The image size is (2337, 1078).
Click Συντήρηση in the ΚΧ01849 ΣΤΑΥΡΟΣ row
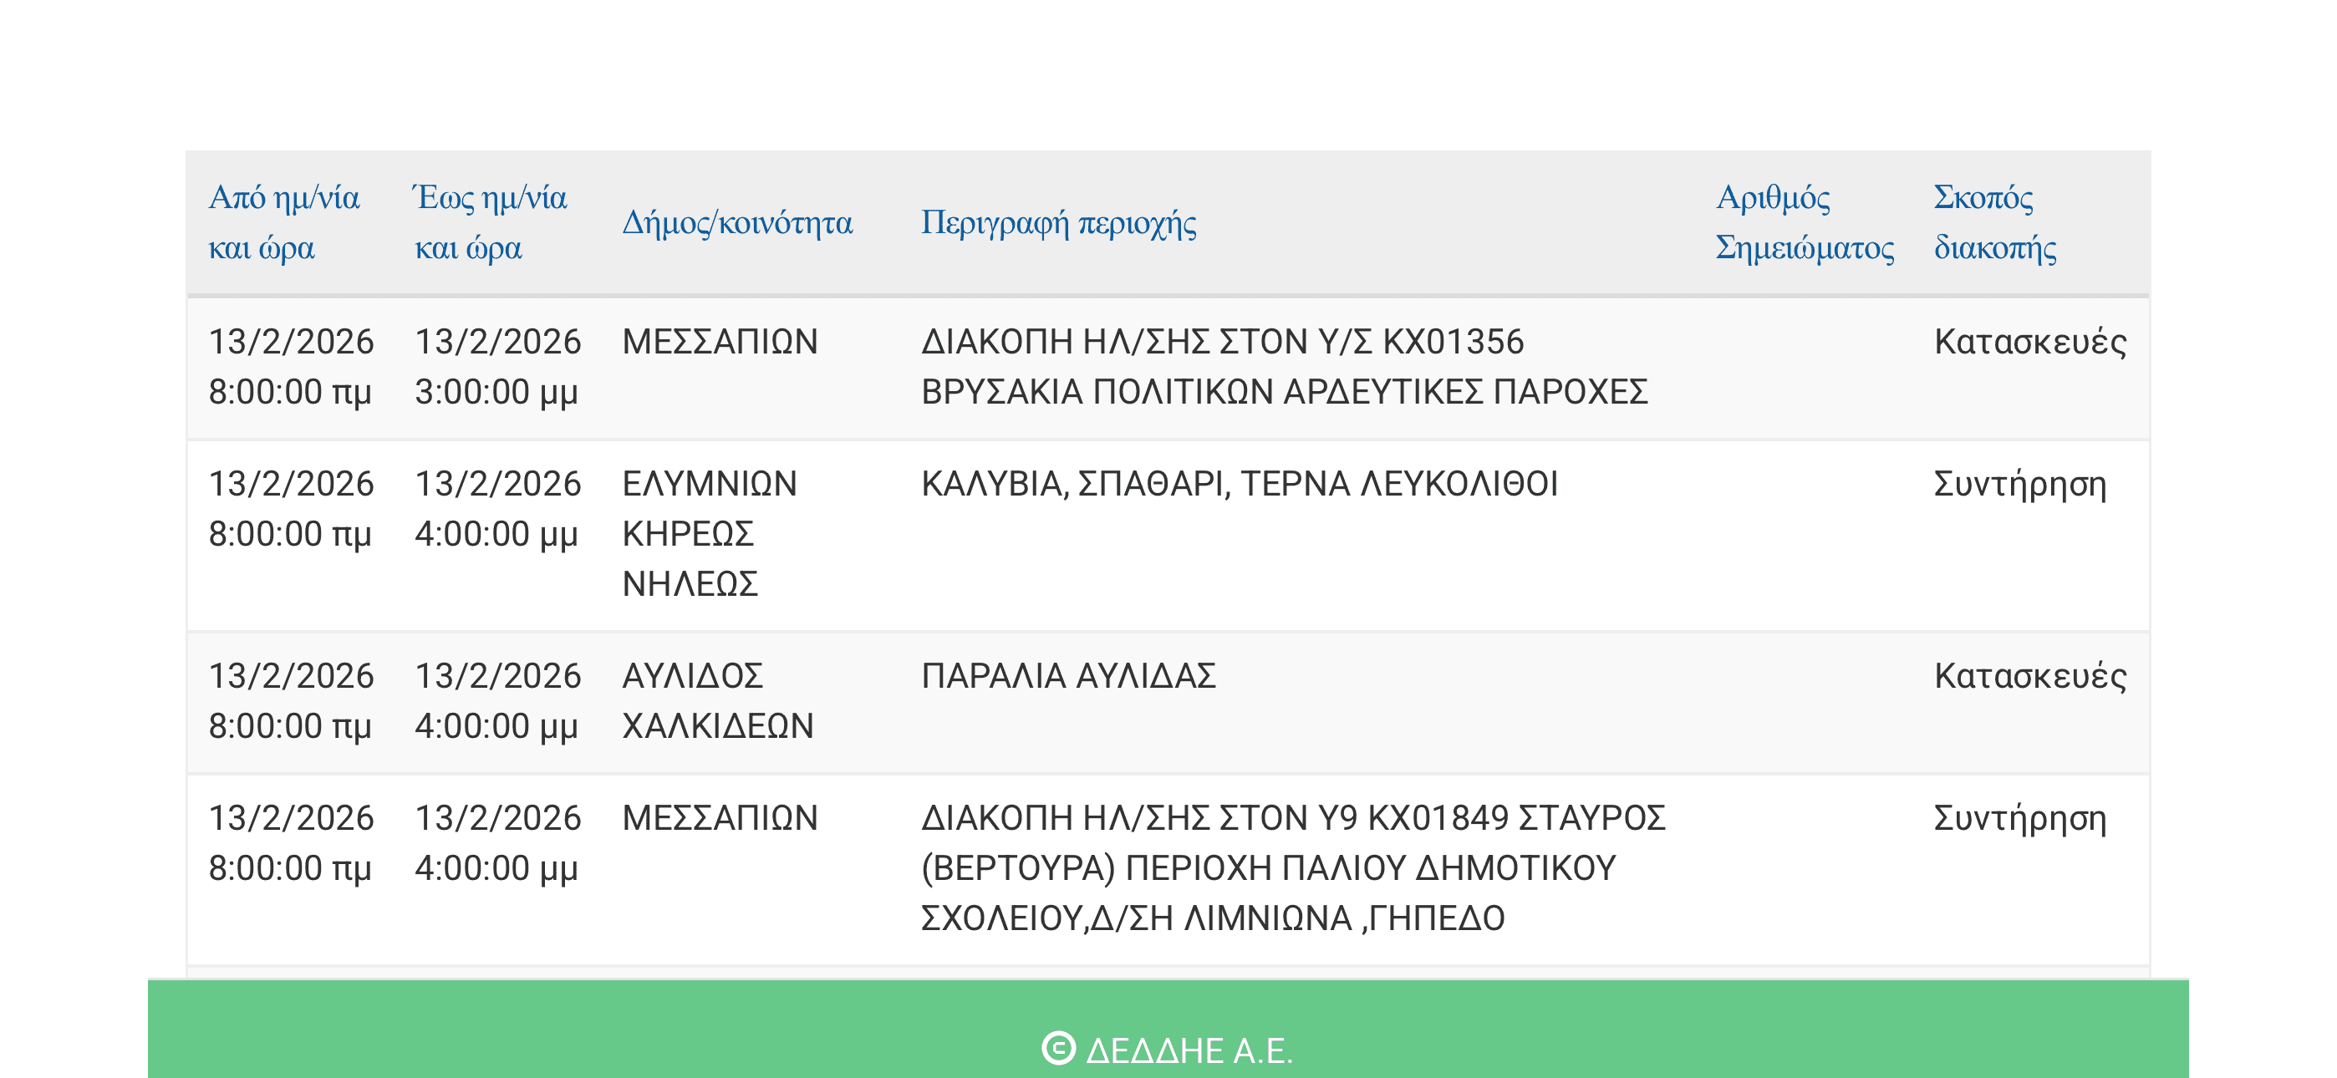(2019, 818)
